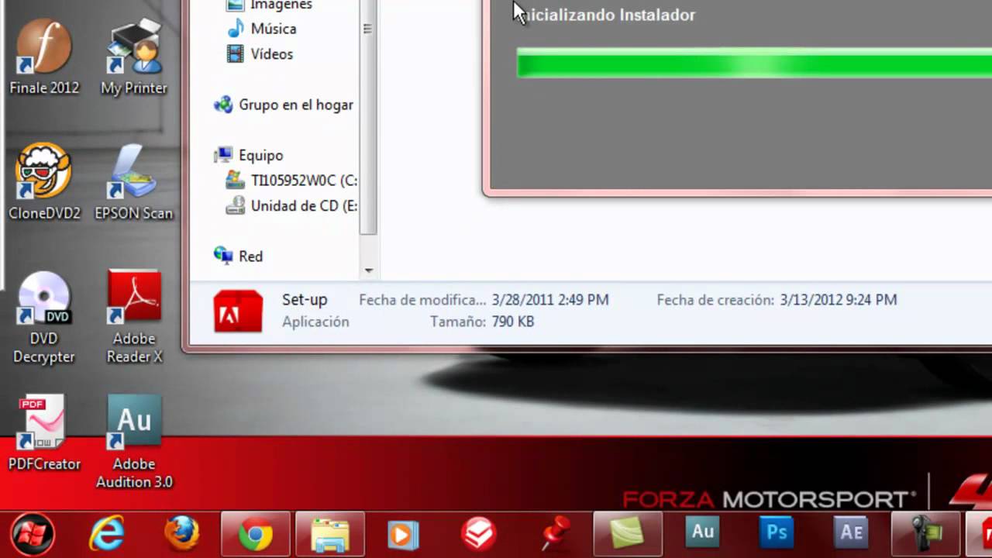Open the Finale 2012 desktop shortcut
Viewport: 992px width, 558px height.
tap(44, 56)
